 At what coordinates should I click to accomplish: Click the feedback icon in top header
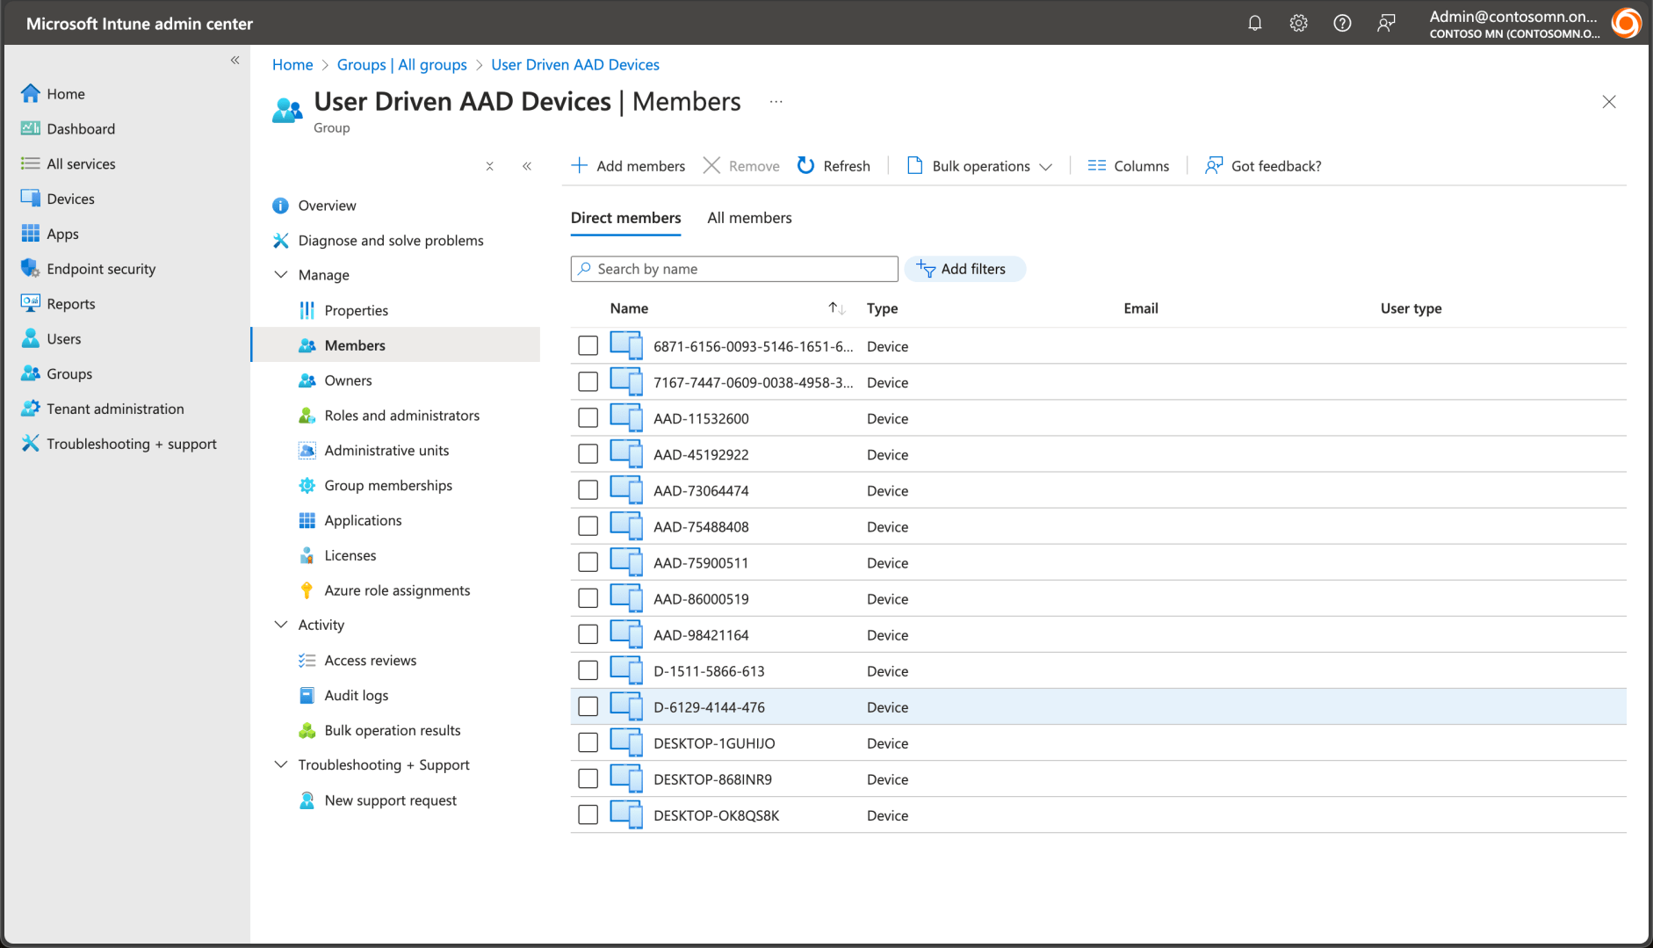coord(1386,24)
